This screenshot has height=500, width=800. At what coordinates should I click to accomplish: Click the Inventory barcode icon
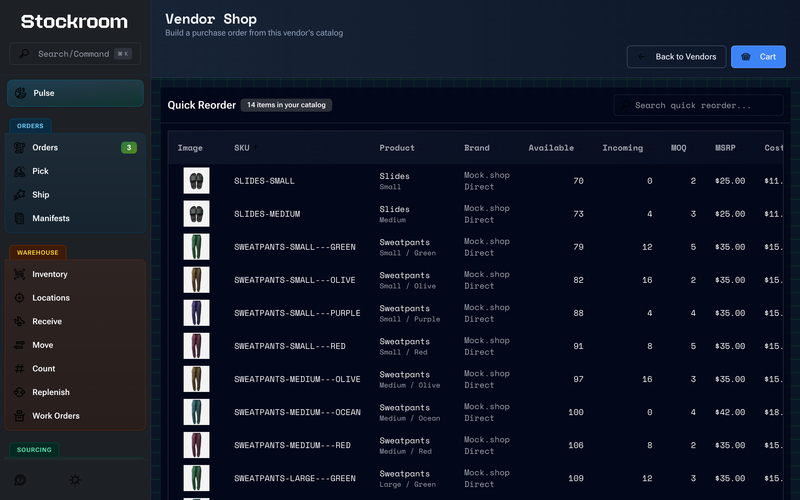(x=19, y=274)
